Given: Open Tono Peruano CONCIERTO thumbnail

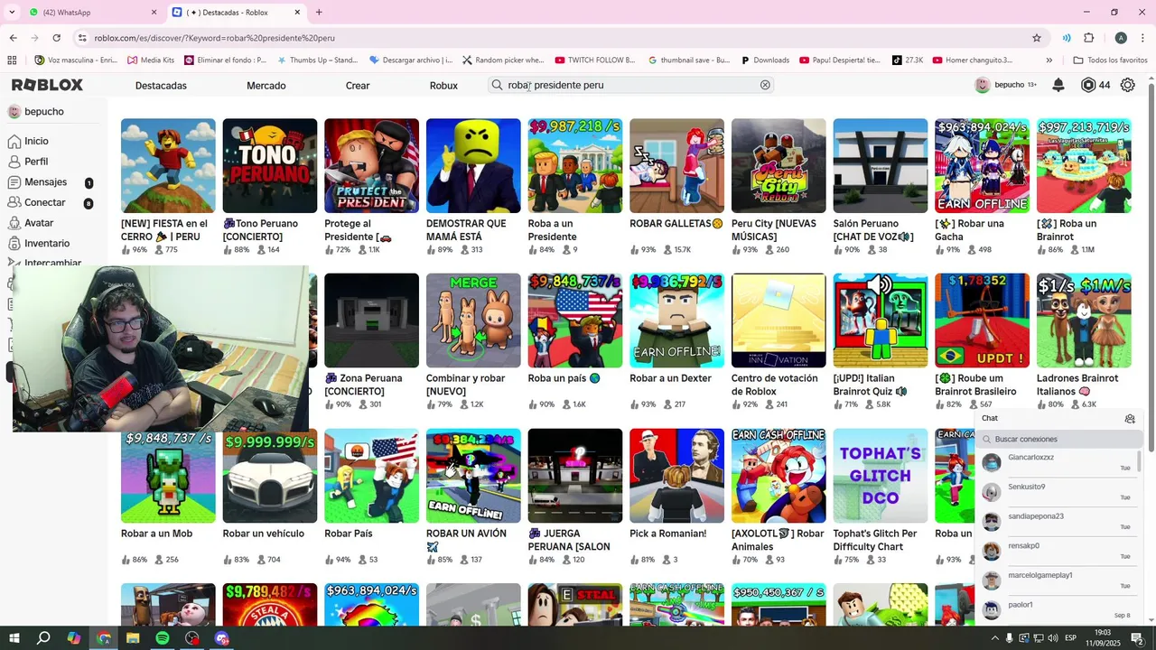Looking at the screenshot, I should pyautogui.click(x=270, y=165).
